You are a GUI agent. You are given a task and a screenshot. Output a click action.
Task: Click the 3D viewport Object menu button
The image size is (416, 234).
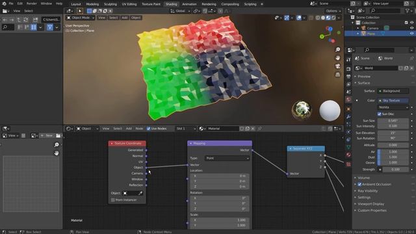(x=136, y=18)
